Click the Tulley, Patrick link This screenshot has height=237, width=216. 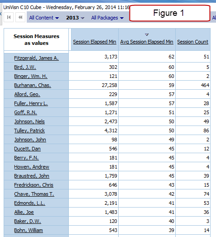[29, 131]
